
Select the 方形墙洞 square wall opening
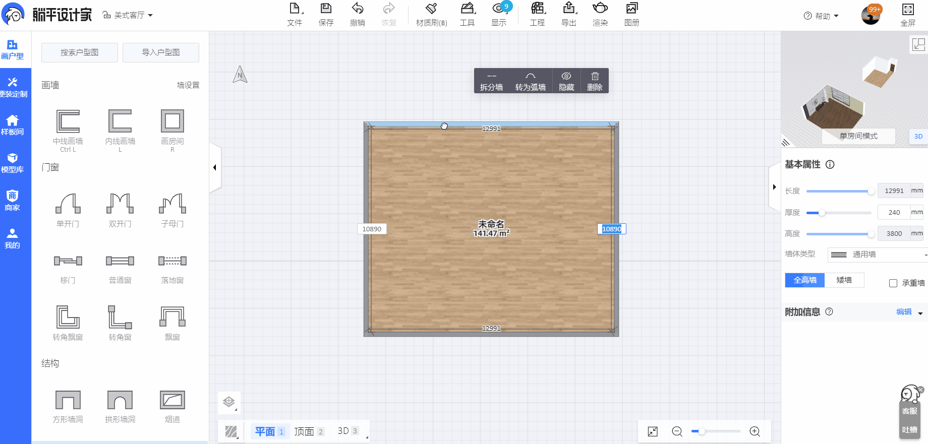(x=68, y=400)
